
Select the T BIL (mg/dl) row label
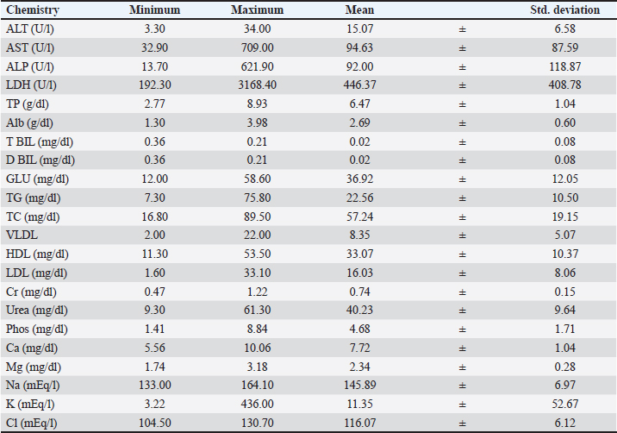[41, 141]
